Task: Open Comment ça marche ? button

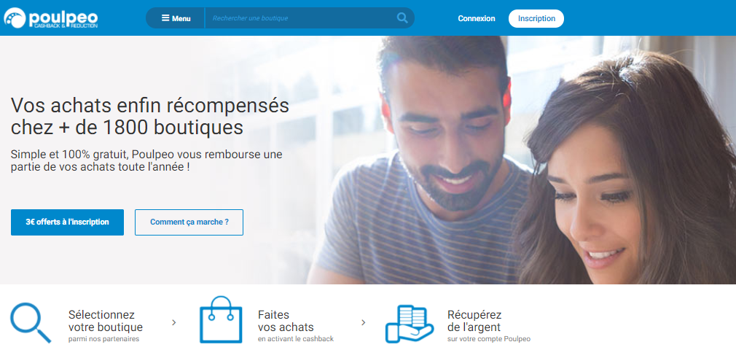Action: click(x=189, y=222)
